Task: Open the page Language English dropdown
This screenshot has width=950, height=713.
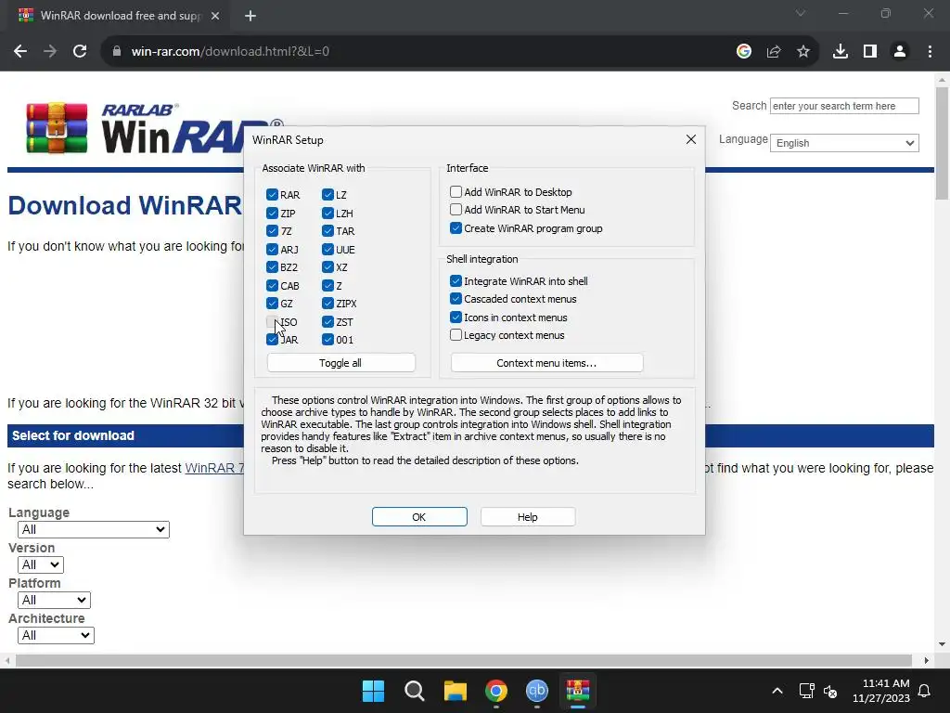Action: (x=844, y=143)
